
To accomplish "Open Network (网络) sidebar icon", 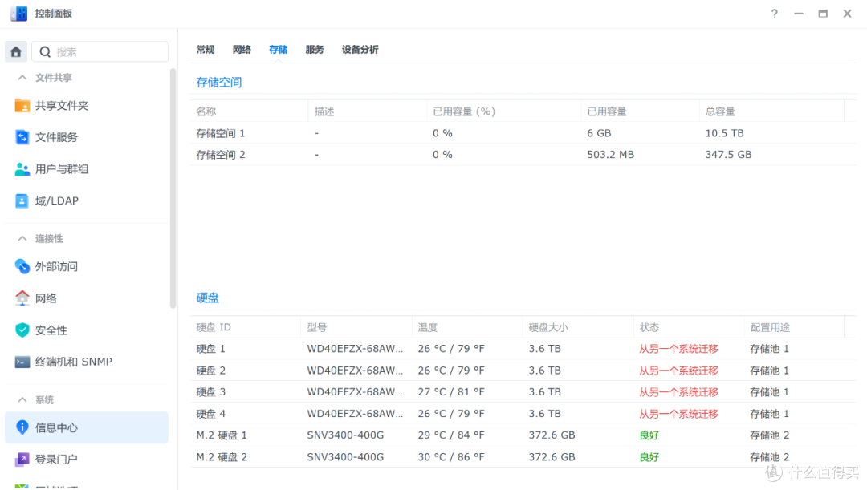I will point(22,298).
